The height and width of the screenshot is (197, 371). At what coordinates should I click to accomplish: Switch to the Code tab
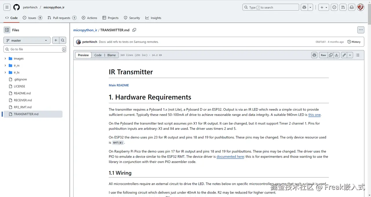[x=11, y=18]
